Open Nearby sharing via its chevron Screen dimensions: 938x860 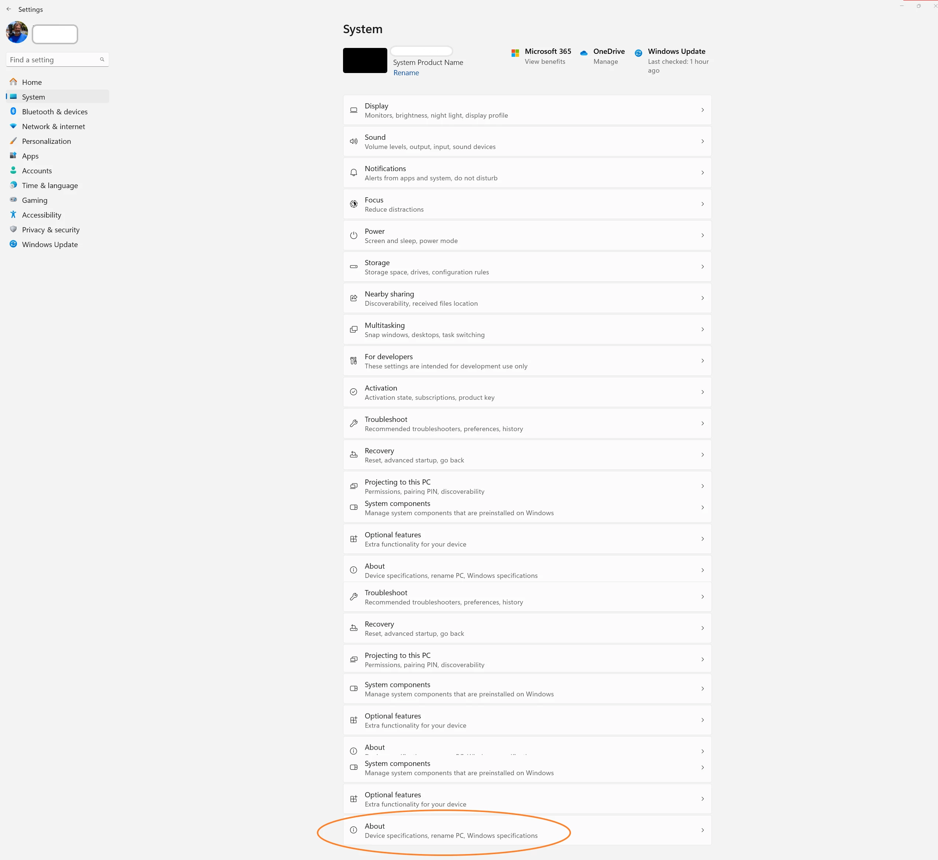pos(702,298)
